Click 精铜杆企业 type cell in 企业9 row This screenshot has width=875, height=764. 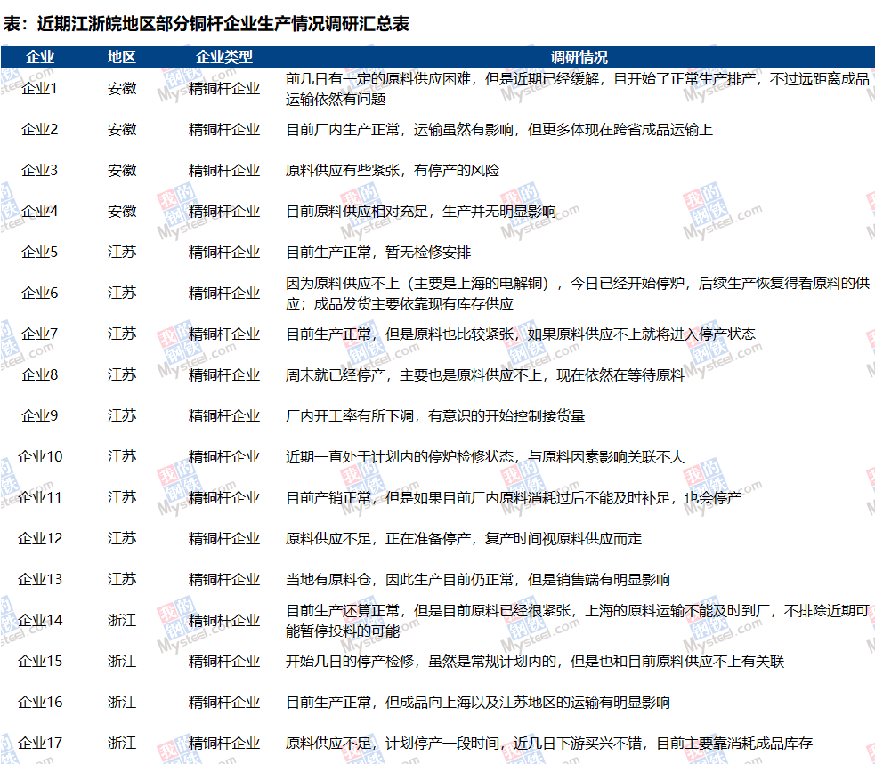[224, 416]
